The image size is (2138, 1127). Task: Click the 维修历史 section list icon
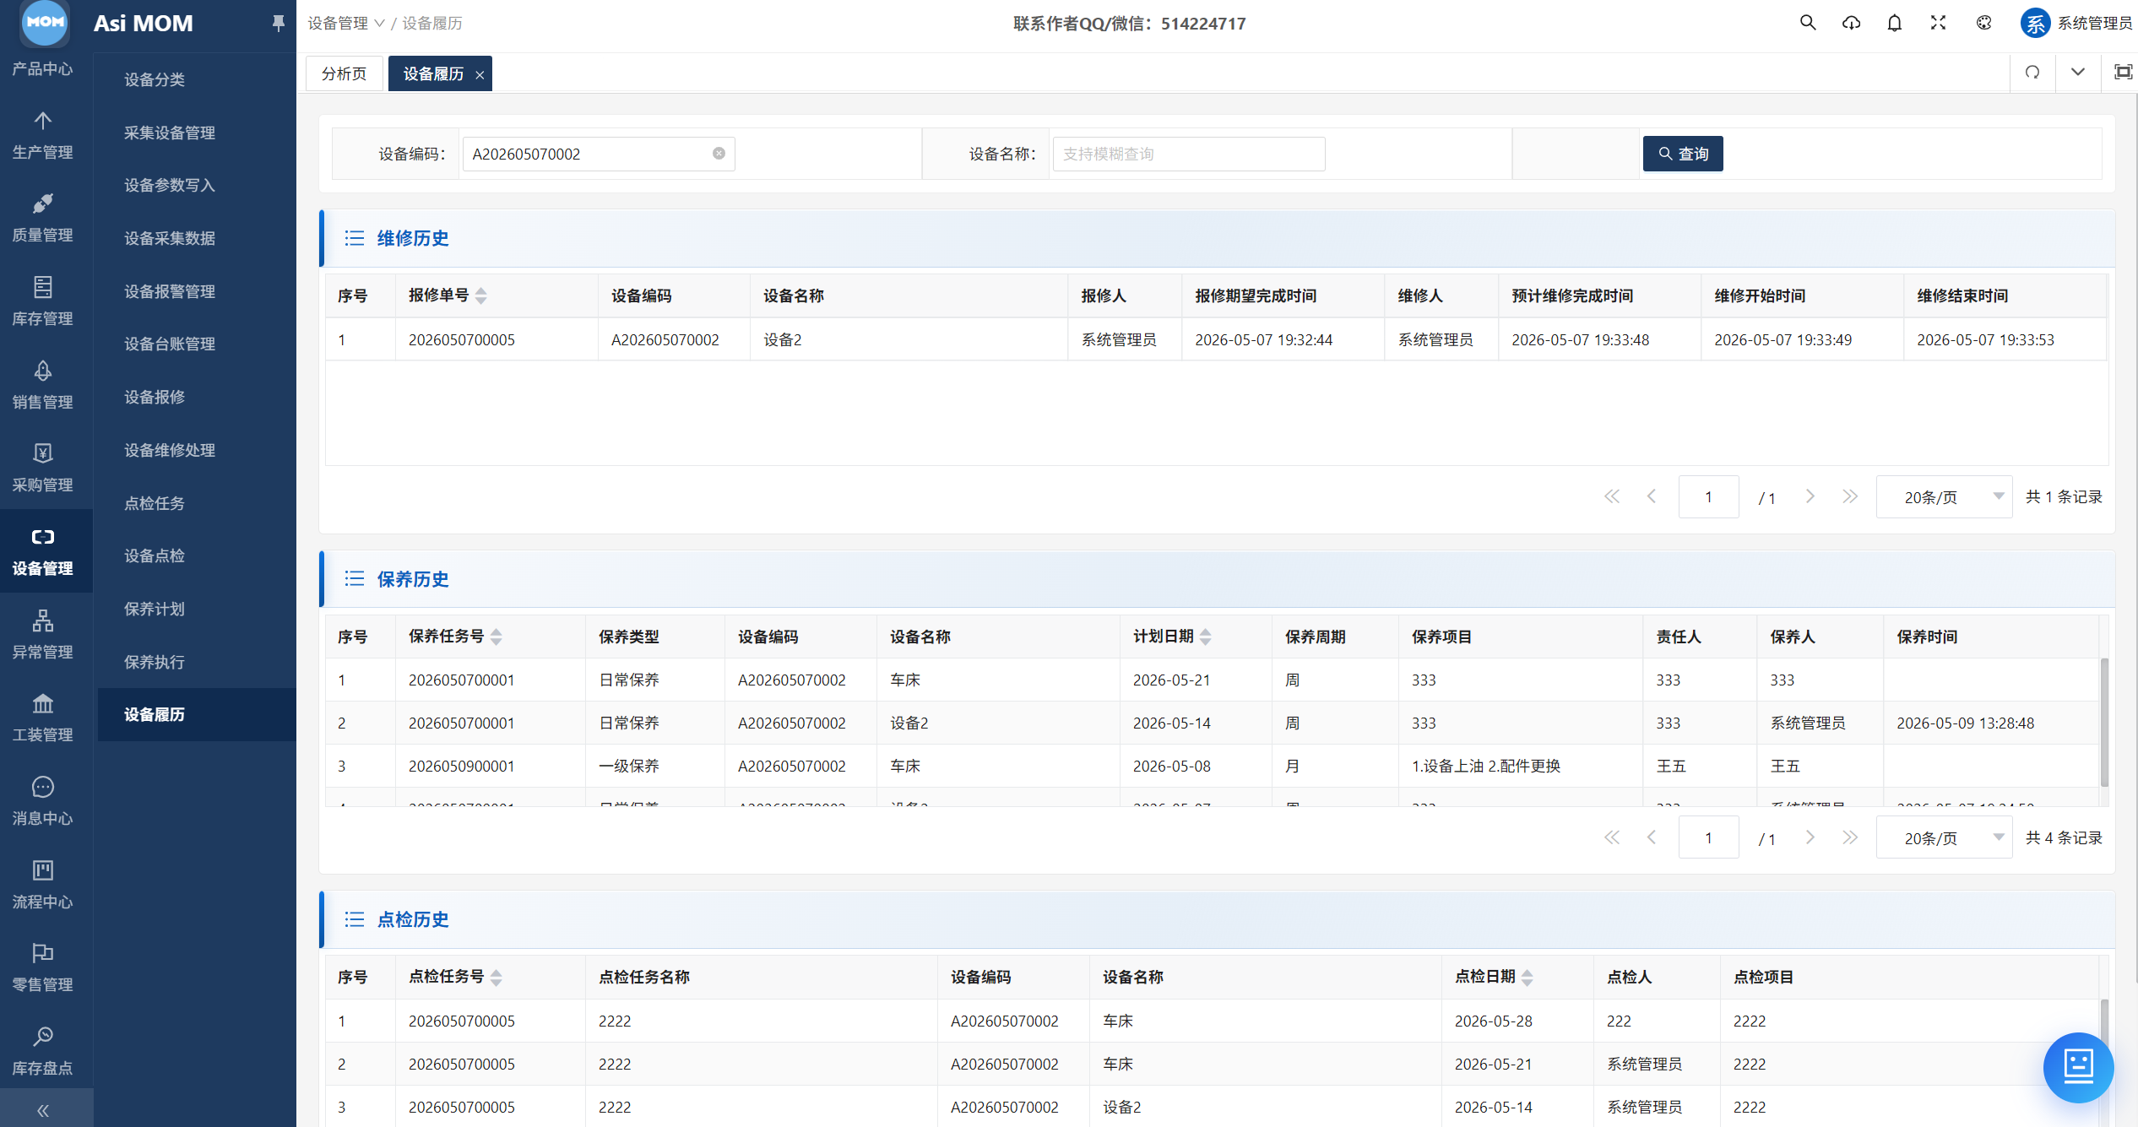coord(355,238)
